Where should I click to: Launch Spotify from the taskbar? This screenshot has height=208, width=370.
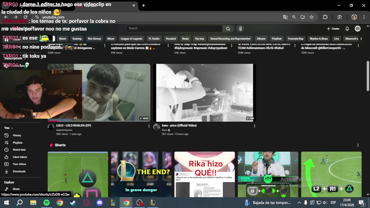tap(47, 203)
